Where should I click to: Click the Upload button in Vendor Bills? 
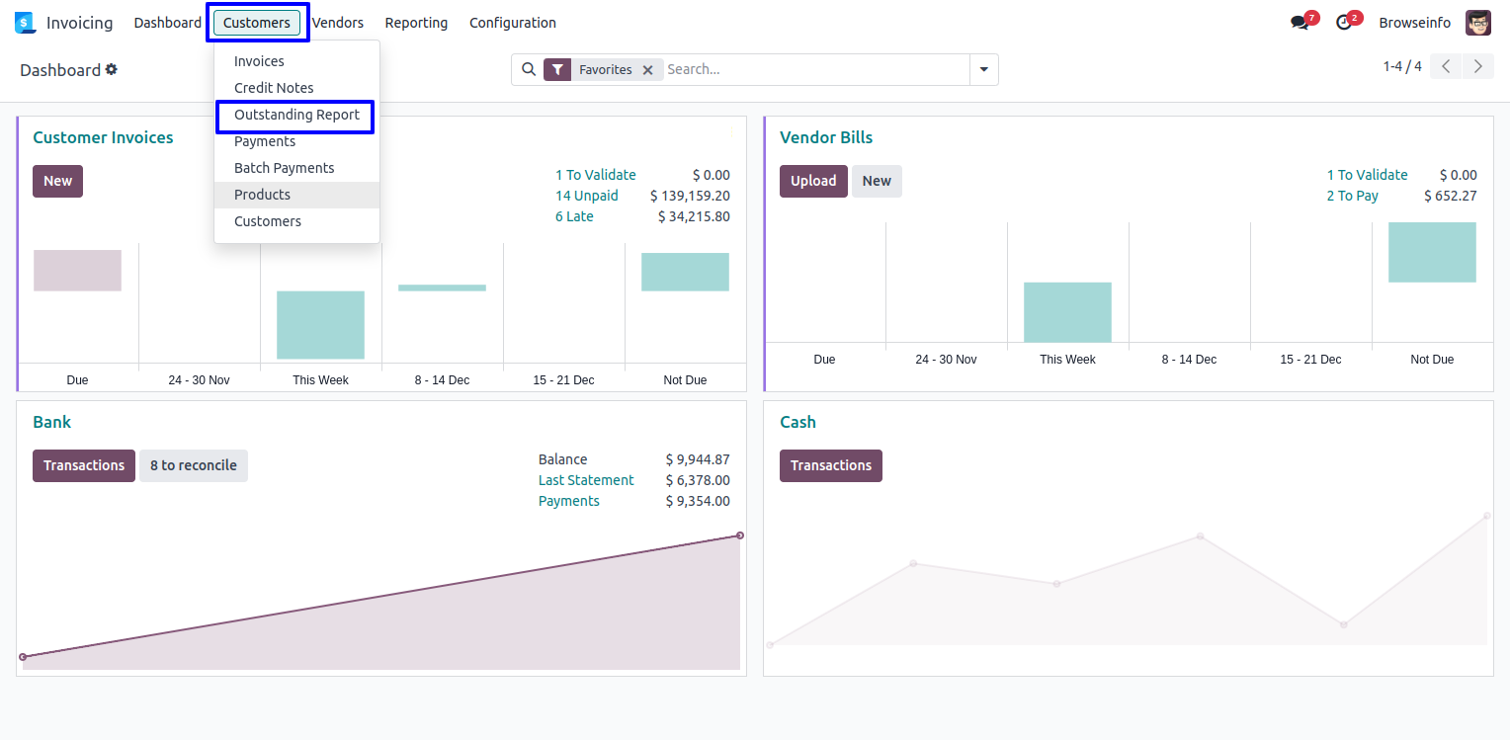(813, 181)
